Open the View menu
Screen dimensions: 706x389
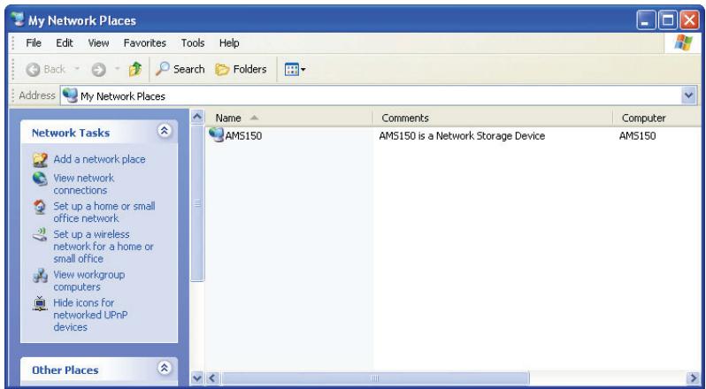tap(98, 43)
